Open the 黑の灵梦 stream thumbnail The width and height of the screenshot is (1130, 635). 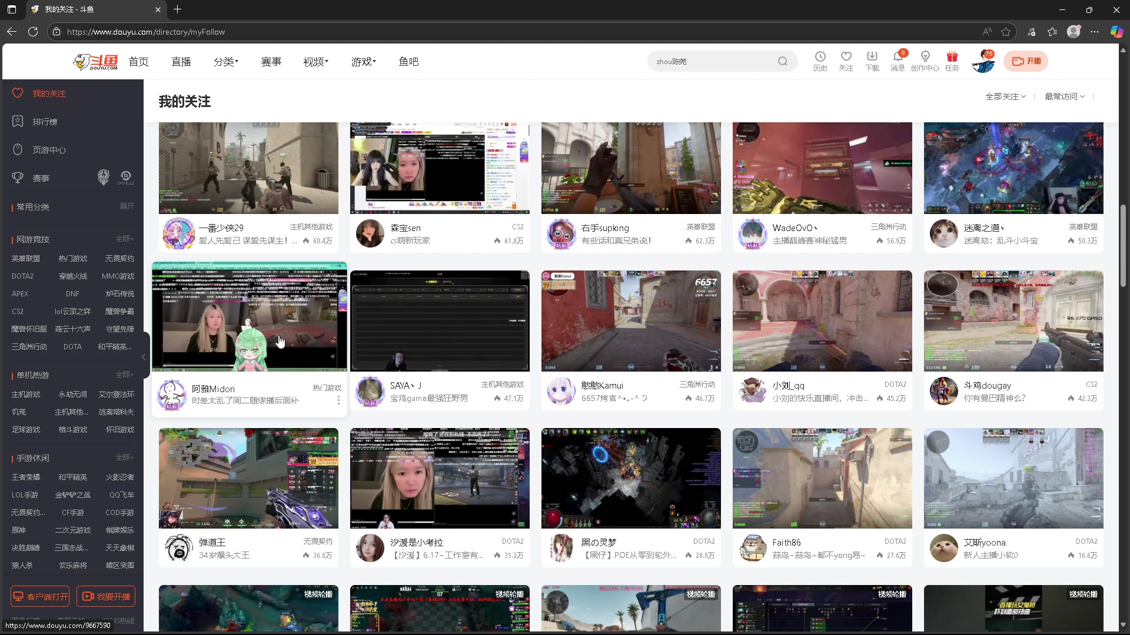(x=631, y=478)
